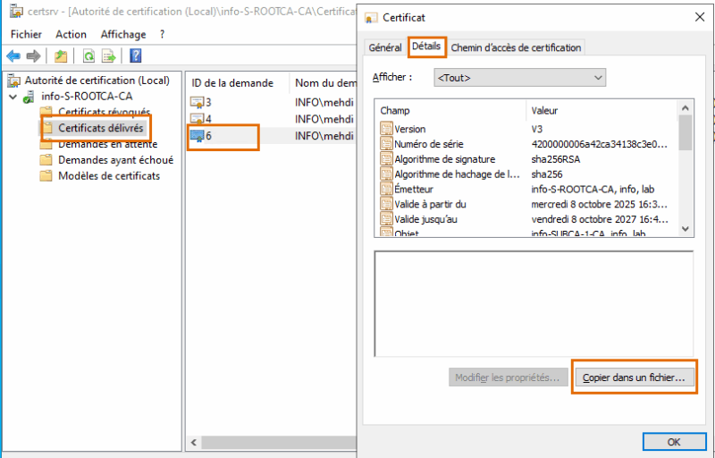Click the Copier dans un fichier button
Screen dimensions: 715x458
[x=634, y=377]
